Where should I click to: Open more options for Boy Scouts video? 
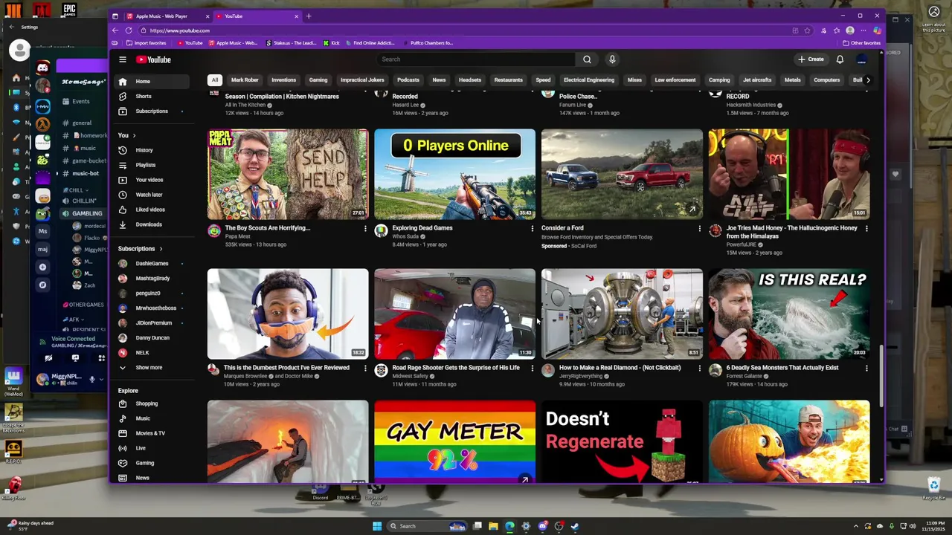[365, 228]
